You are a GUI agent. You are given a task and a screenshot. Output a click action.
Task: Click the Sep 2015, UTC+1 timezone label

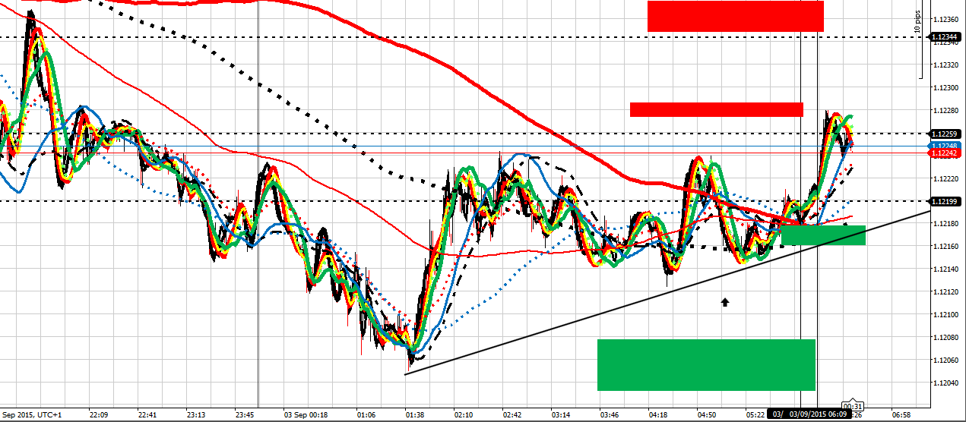click(32, 415)
